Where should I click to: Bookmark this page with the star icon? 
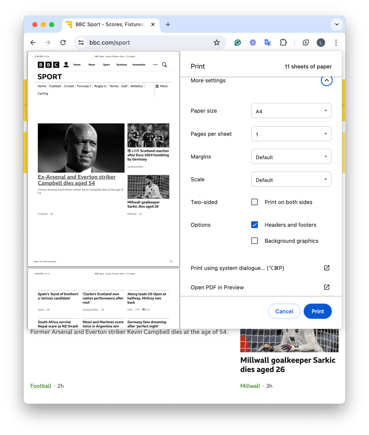pyautogui.click(x=217, y=43)
